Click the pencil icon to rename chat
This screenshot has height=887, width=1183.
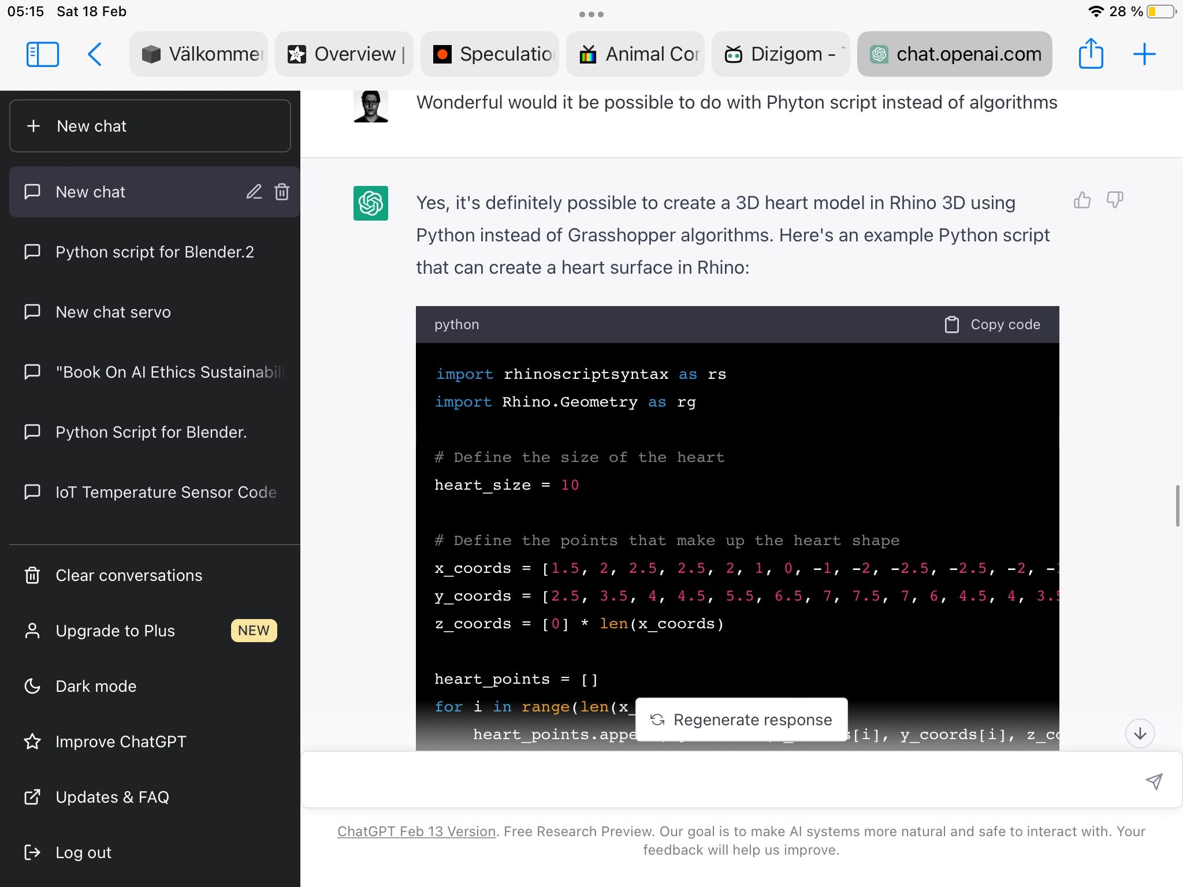[254, 192]
